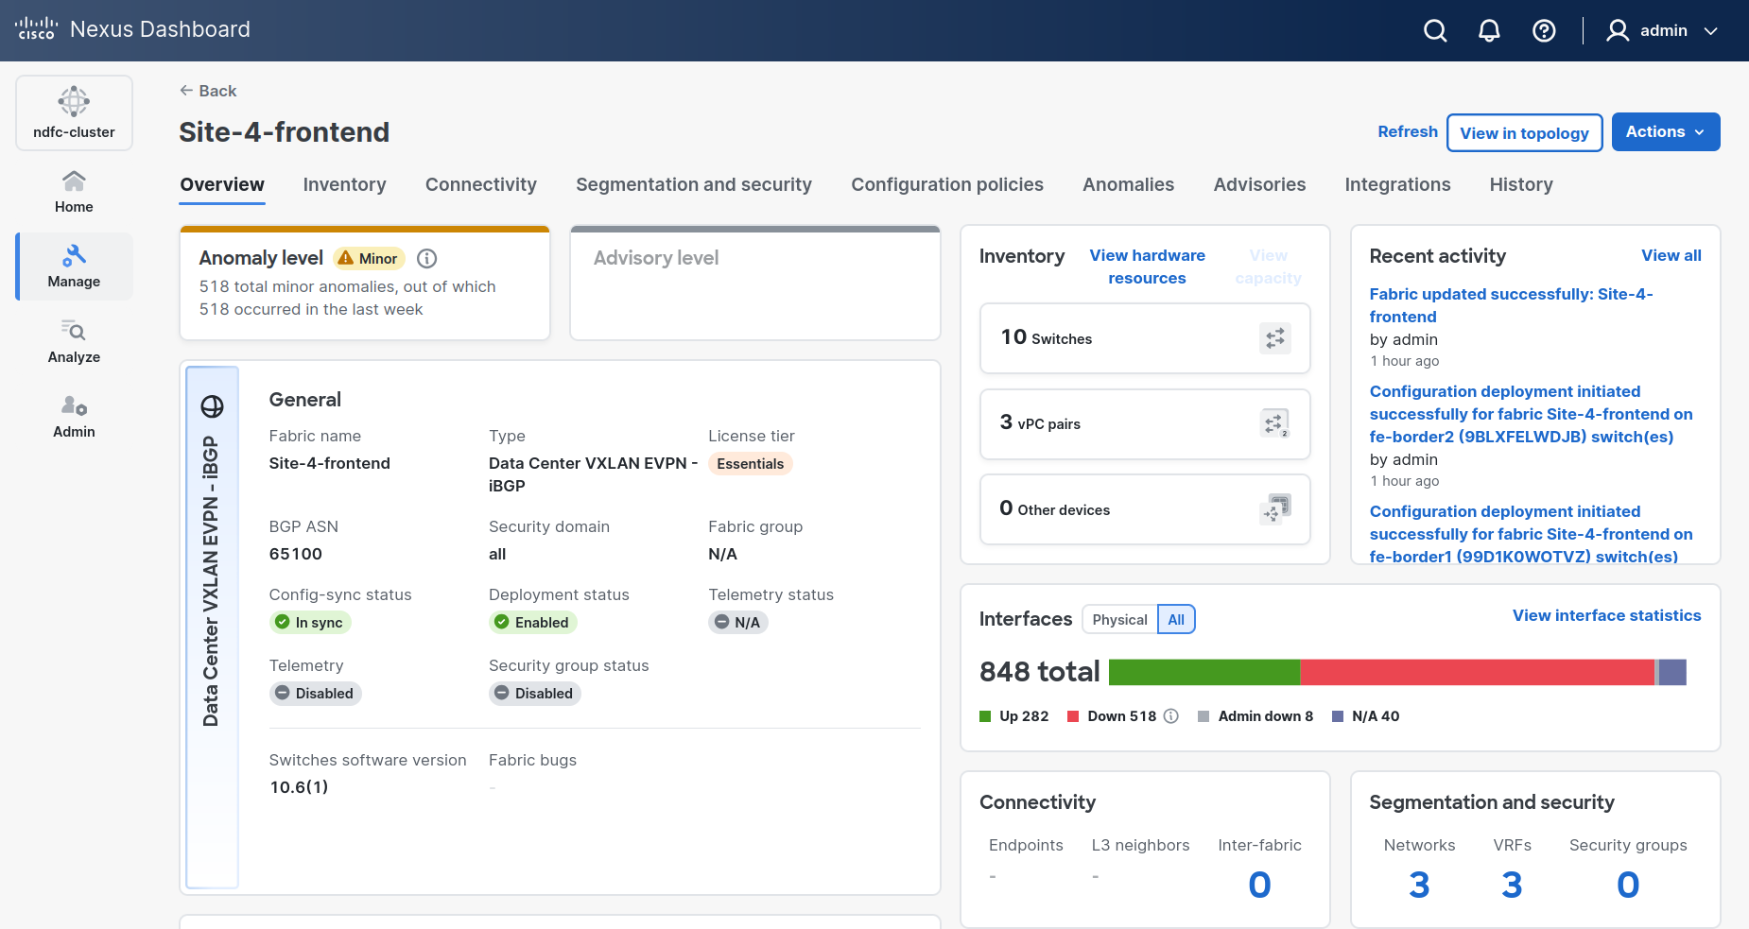Click the BGP ASN value 65100
Viewport: 1749px width, 929px height.
(296, 554)
